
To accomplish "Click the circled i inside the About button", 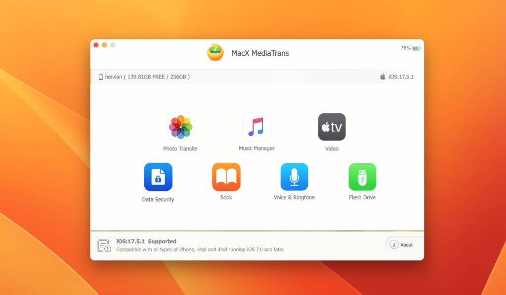I will [394, 244].
